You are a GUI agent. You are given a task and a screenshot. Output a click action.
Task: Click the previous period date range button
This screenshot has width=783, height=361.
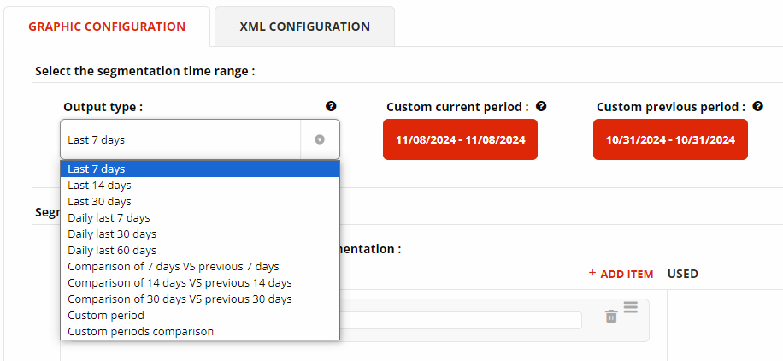tap(670, 139)
